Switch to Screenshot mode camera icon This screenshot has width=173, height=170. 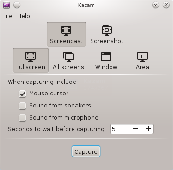point(107,31)
